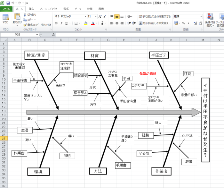This screenshot has width=224, height=188.
Task: Open フォント group dialog launcher
Action: coord(106,30)
